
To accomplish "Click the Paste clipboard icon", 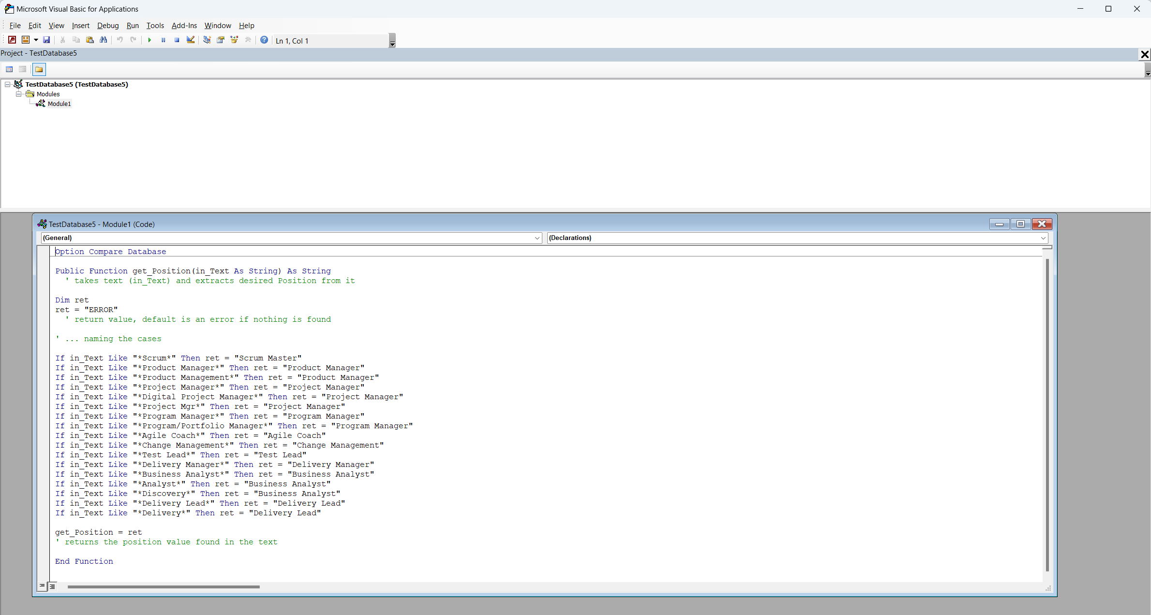I will [x=90, y=40].
